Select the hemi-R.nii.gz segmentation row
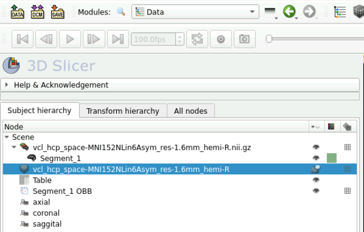364x232 pixels. 180,147
